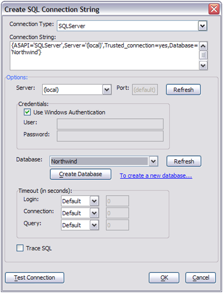Image resolution: width=223 pixels, height=293 pixels.
Task: Open the Connection Type dropdown
Action: click(202, 26)
